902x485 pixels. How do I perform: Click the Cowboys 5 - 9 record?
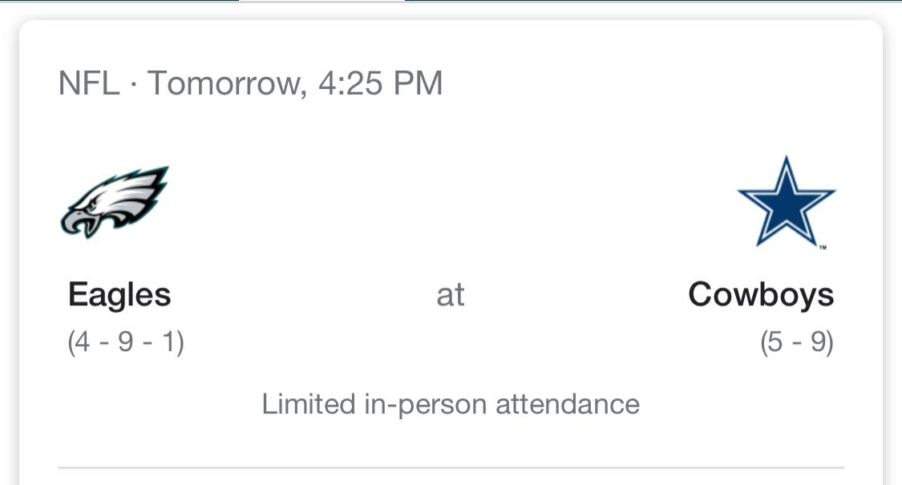[797, 342]
